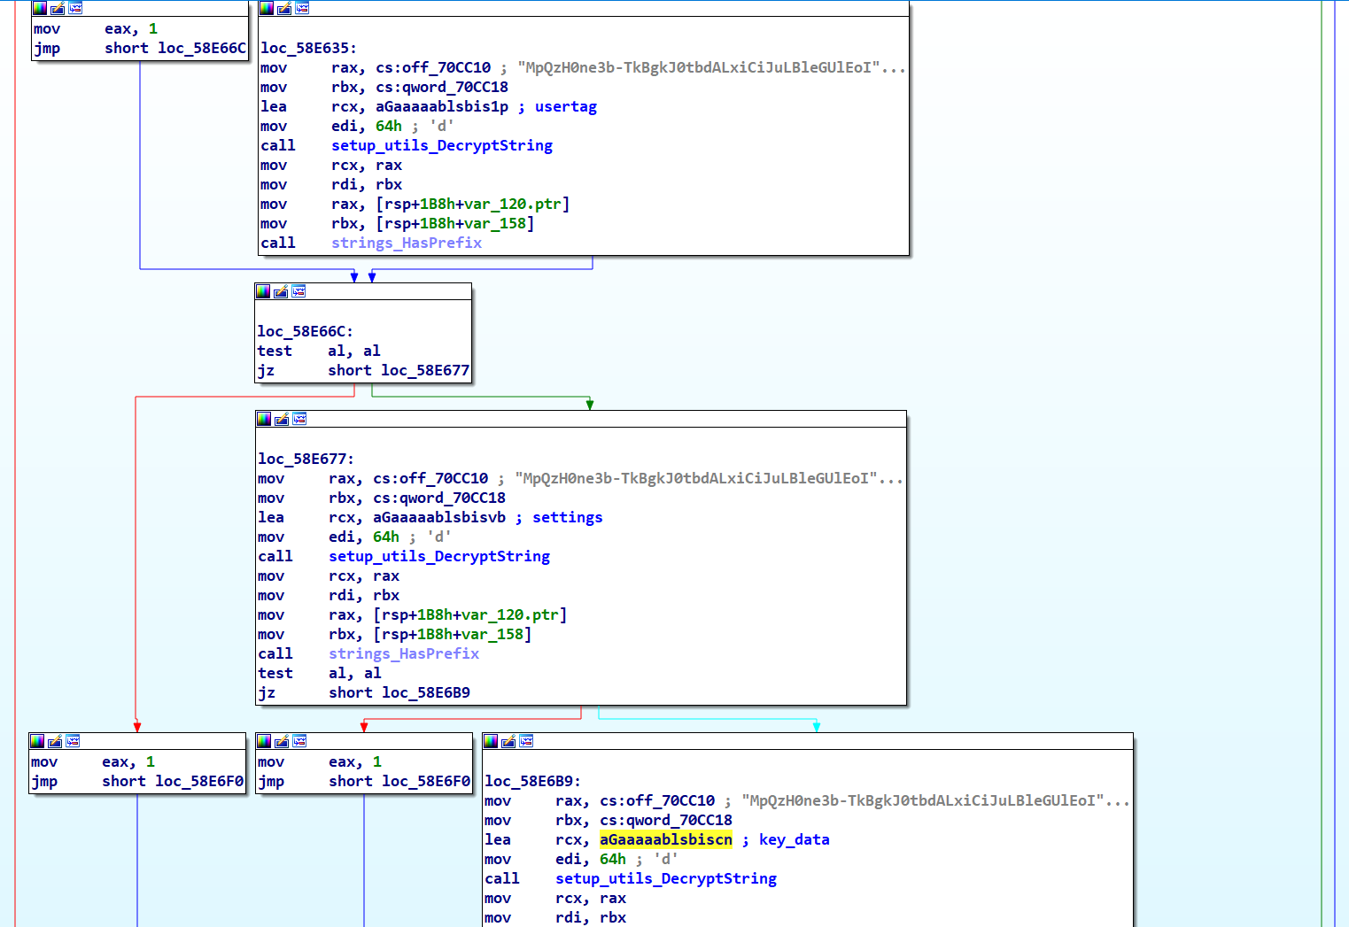
Task: Open color picker on loc_58E677 node
Action: pyautogui.click(x=264, y=419)
